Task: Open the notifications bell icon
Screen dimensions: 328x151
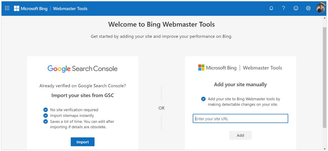Action: coord(271,8)
